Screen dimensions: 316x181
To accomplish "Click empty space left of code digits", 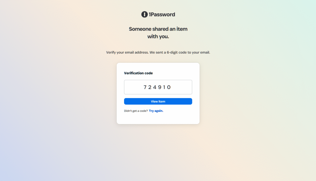I will (x=133, y=87).
